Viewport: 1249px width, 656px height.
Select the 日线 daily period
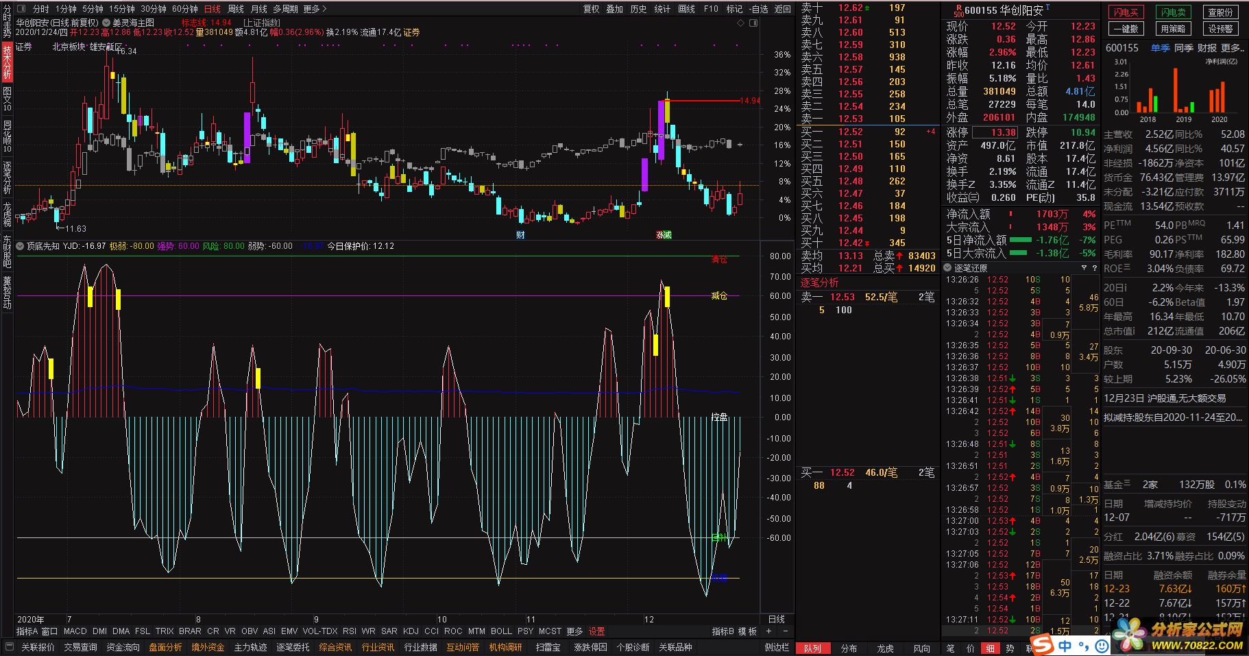213,9
